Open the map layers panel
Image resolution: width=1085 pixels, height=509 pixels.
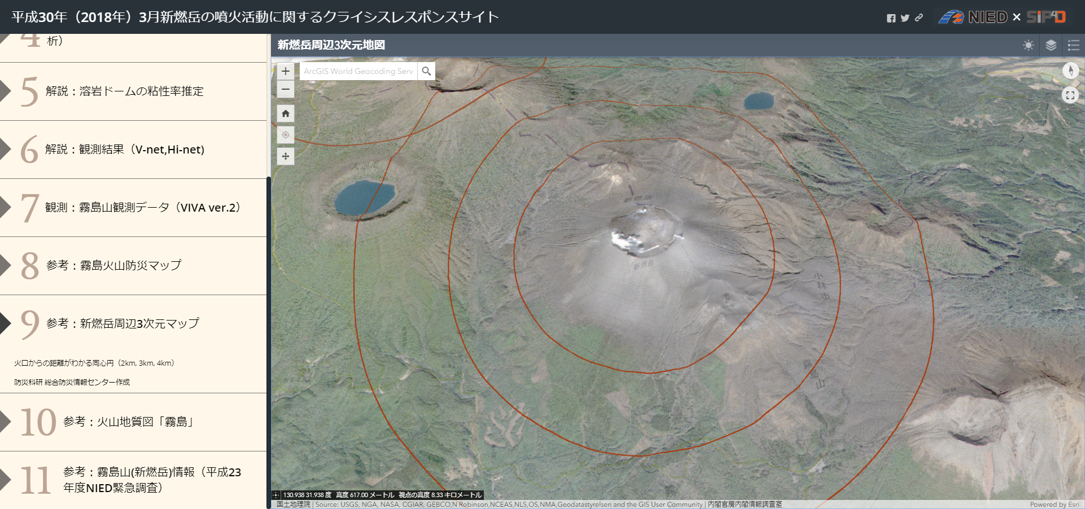click(1051, 45)
